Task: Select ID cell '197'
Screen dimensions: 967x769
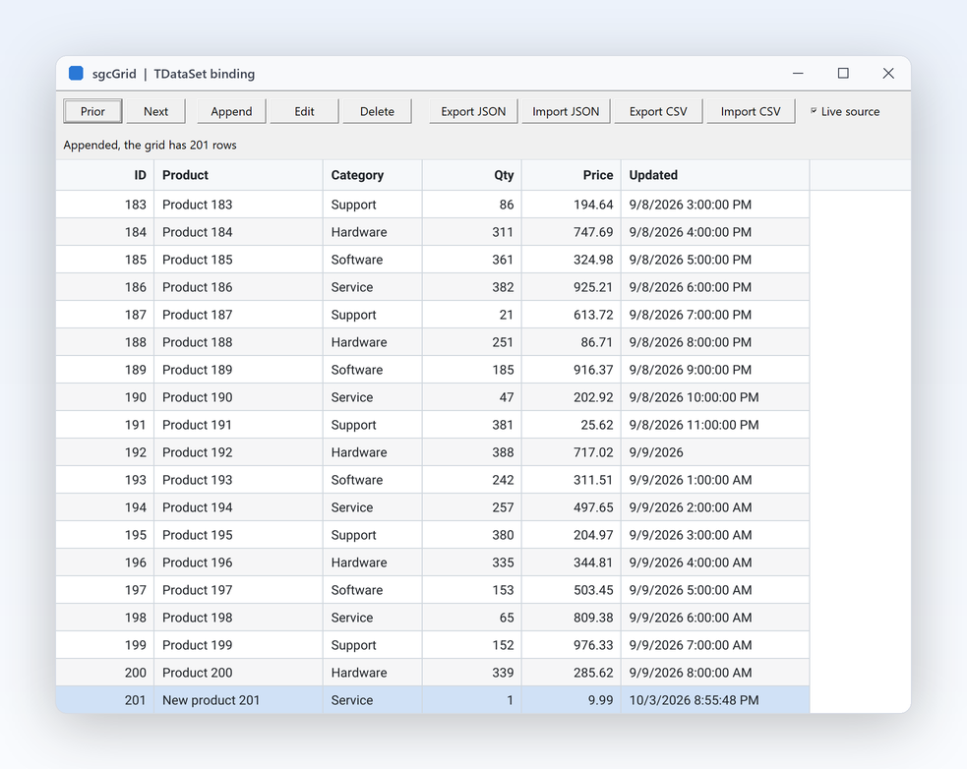Action: 105,590
